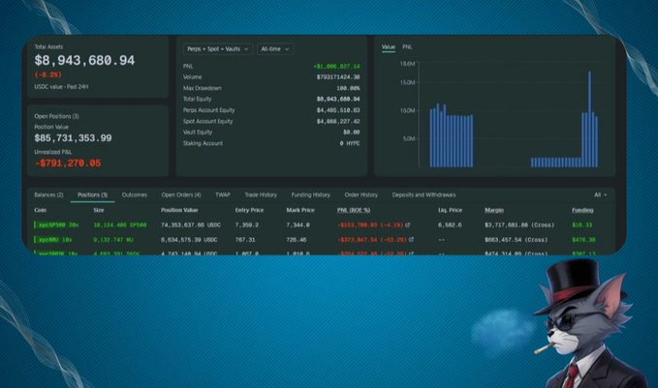Screen dimensions: 658x388
Task: Open the Order History tab
Action: click(360, 194)
